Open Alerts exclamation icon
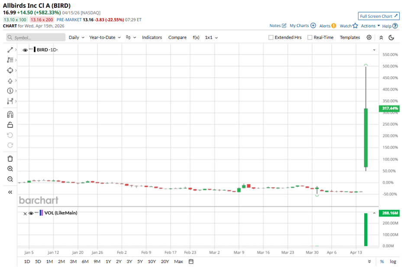The image size is (407, 270). (334, 26)
